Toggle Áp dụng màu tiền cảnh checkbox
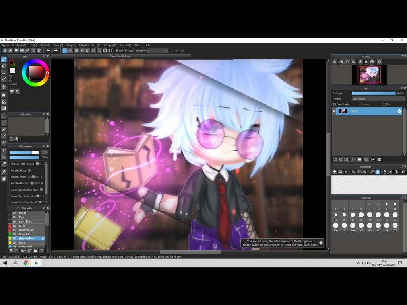 pos(41,190)
